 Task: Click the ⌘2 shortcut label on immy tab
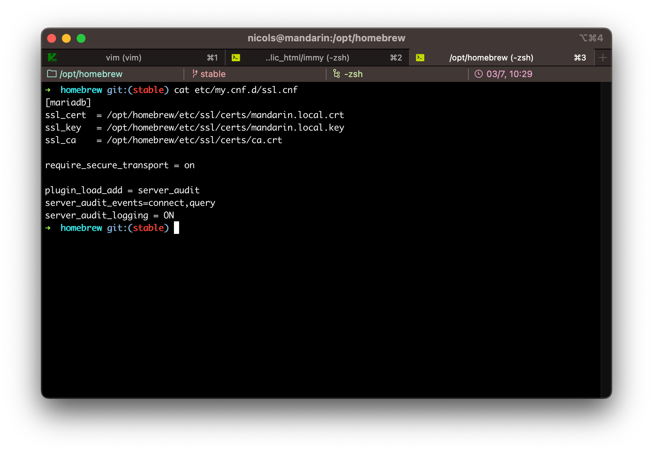(x=396, y=58)
